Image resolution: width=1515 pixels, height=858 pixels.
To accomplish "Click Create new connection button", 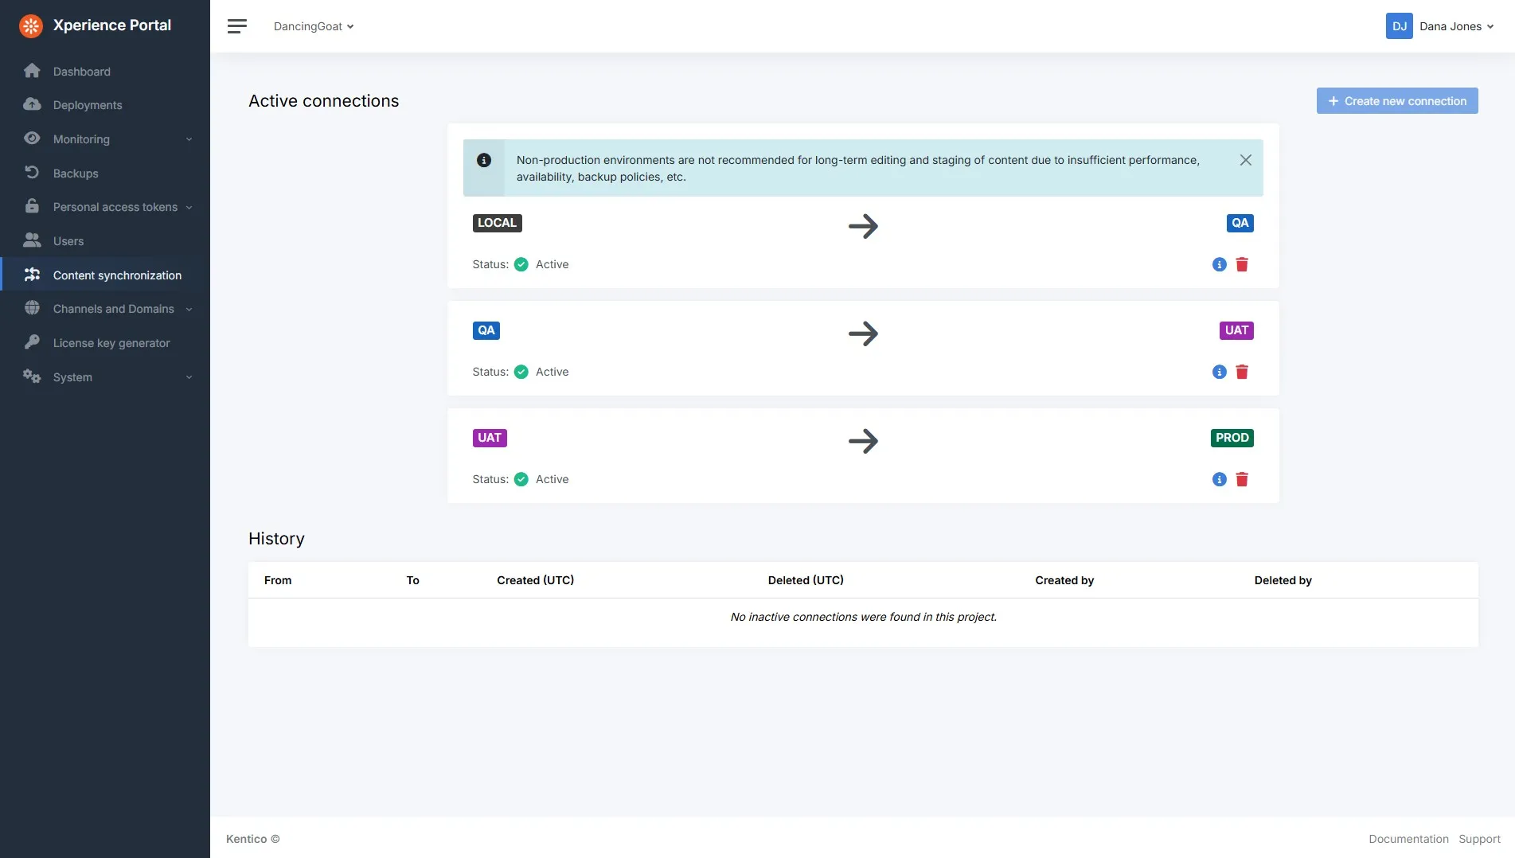I will click(x=1397, y=101).
